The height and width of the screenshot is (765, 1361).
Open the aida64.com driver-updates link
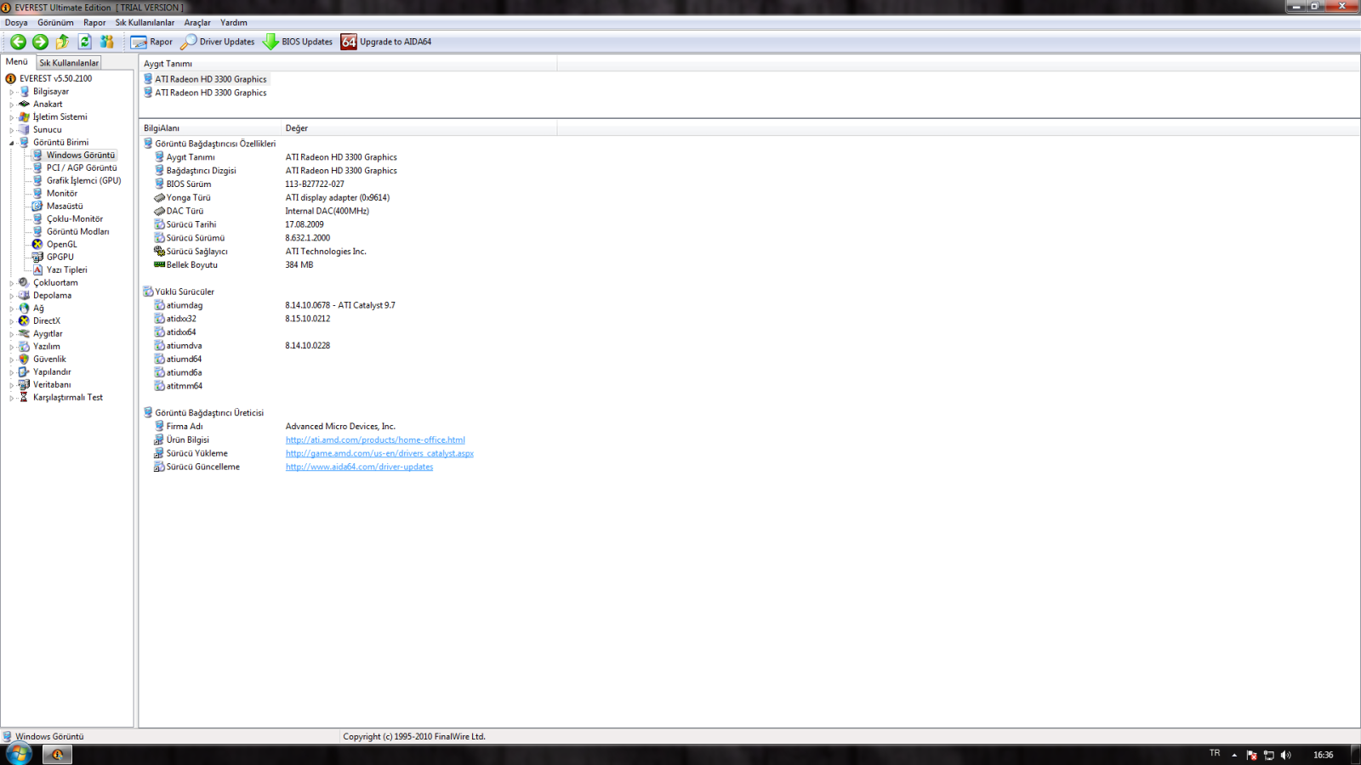359,467
